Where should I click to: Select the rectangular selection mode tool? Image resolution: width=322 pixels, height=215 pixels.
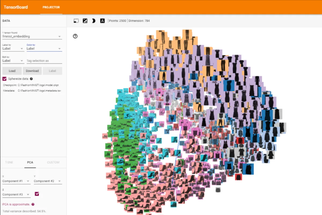click(76, 20)
